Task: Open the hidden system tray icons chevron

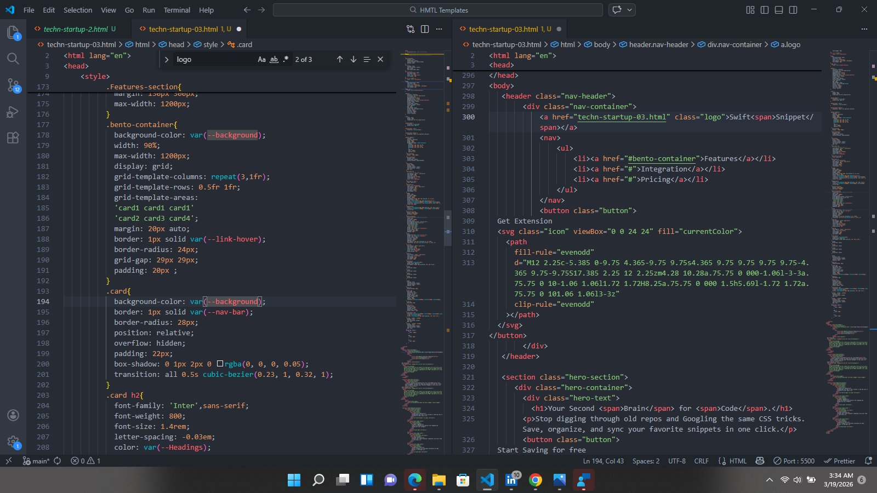Action: (770, 480)
